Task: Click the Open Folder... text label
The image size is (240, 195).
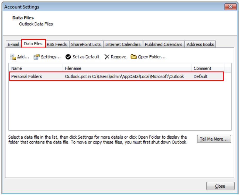Action: [x=152, y=57]
